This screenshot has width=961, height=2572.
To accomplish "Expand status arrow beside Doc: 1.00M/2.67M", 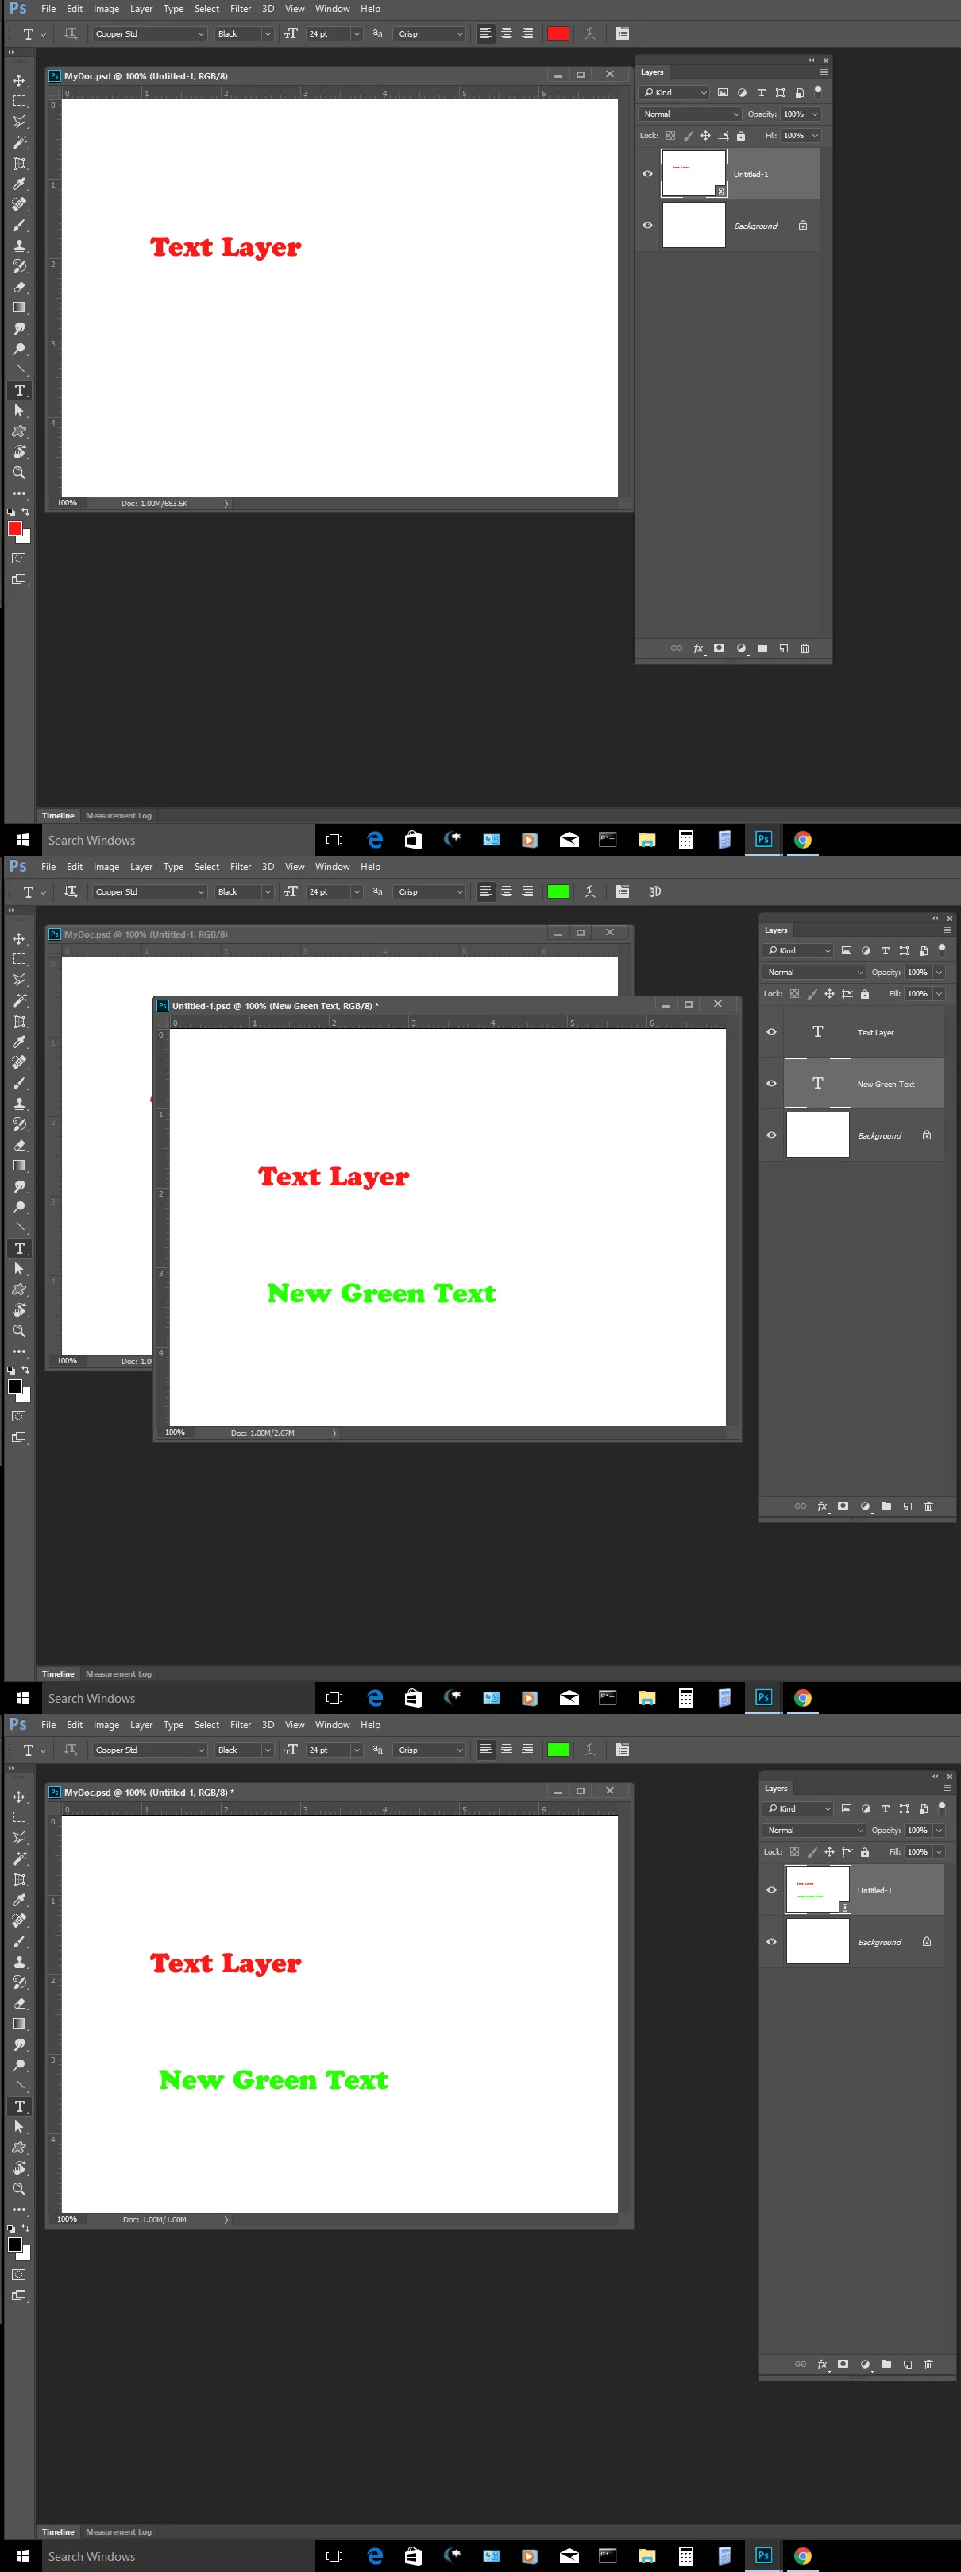I will [x=334, y=1433].
